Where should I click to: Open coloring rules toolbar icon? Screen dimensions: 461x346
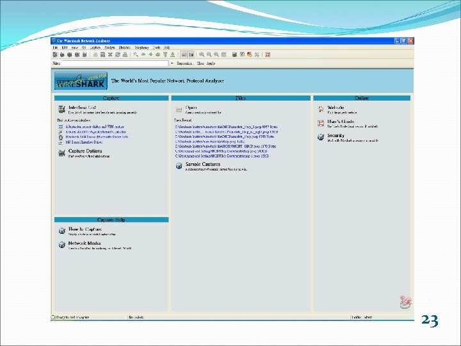click(x=249, y=54)
